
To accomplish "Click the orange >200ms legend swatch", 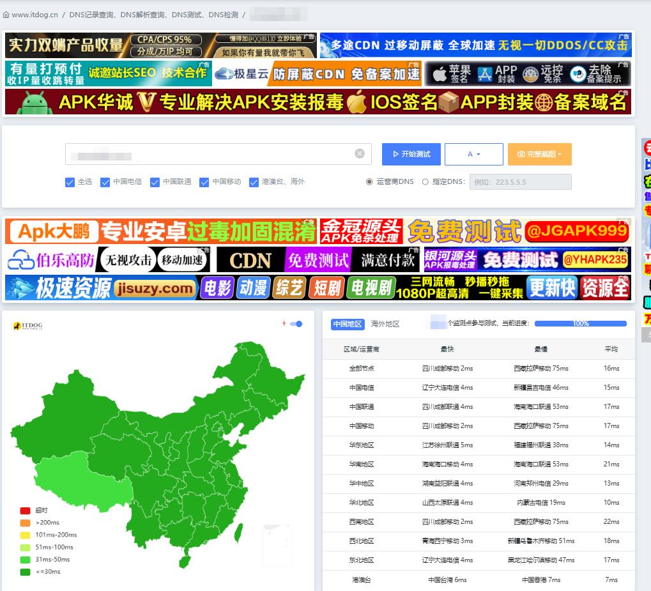I will (26, 523).
